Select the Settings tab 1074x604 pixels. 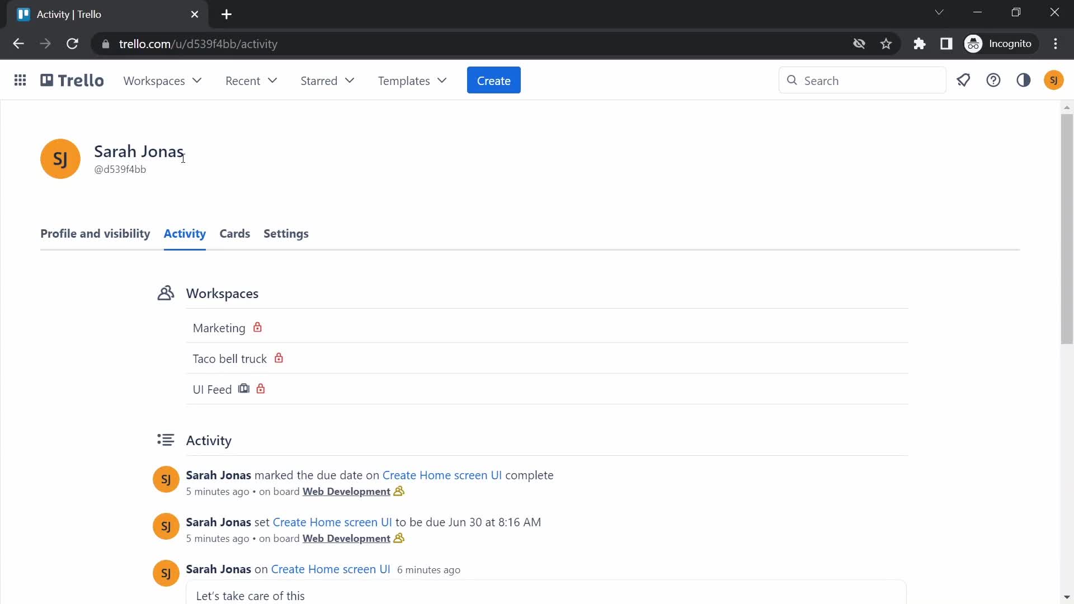point(286,233)
